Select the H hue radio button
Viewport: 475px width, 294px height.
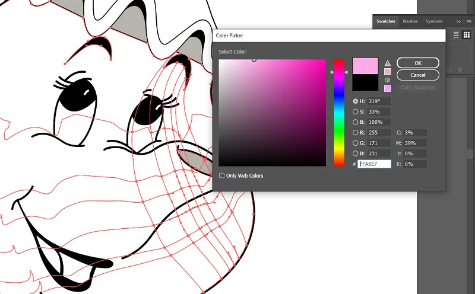(355, 101)
